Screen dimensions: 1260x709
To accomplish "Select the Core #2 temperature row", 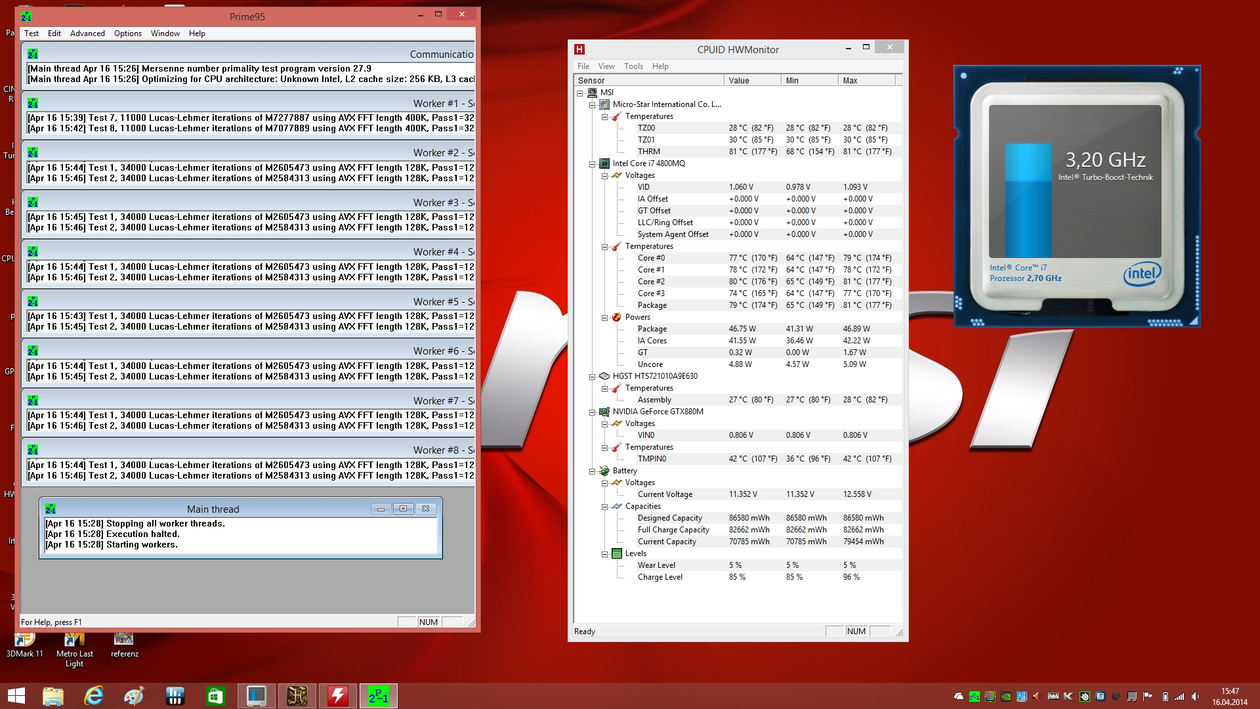I will (651, 282).
